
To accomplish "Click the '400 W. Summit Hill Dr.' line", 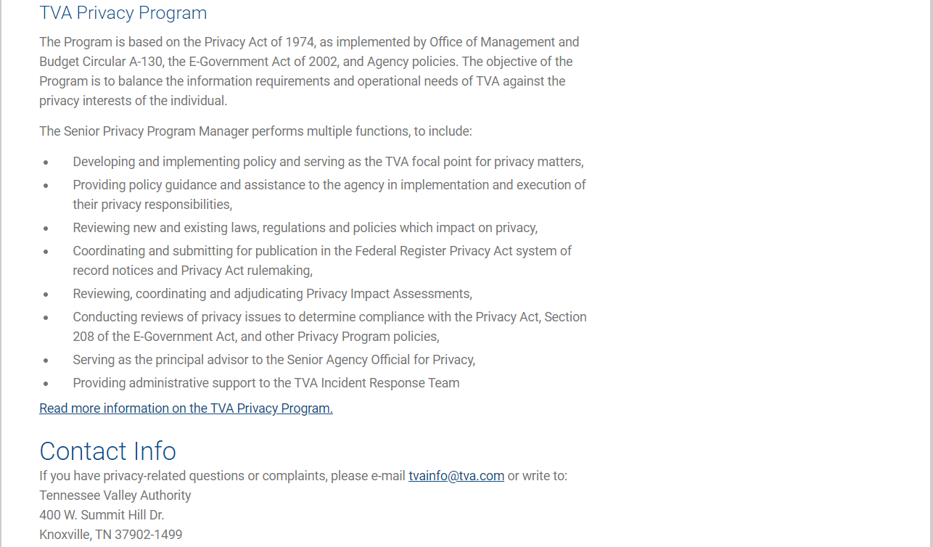I will click(102, 515).
